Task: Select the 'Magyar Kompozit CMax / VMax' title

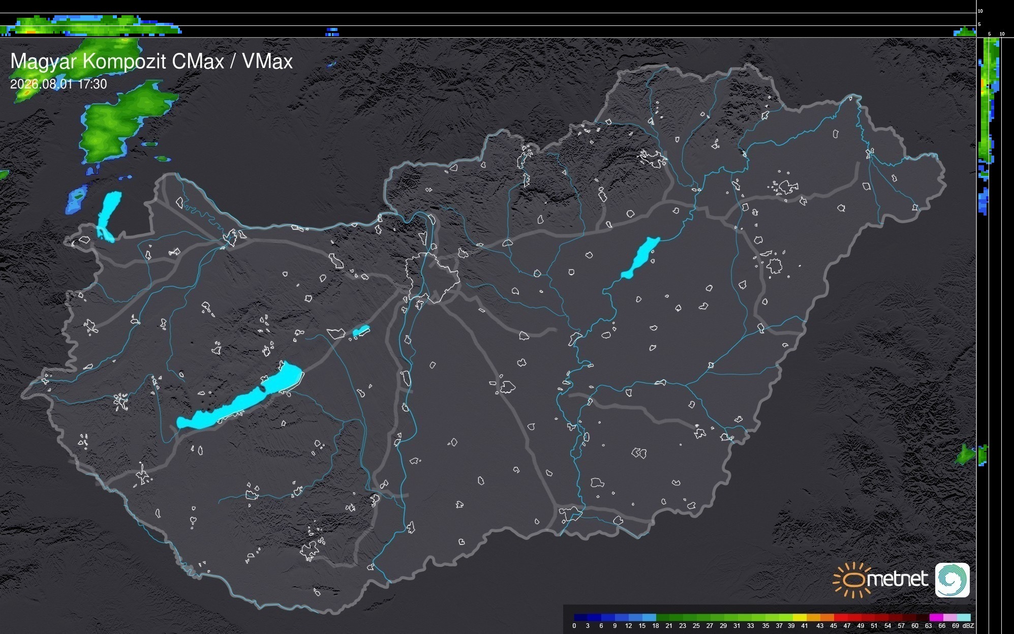Action: pyautogui.click(x=151, y=61)
